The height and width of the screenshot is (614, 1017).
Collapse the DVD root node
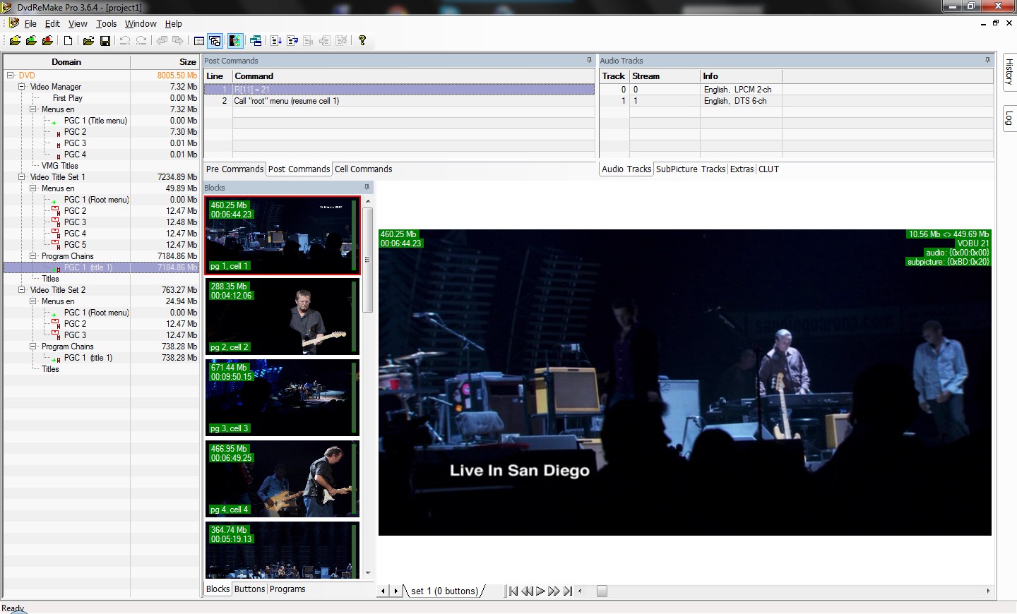[x=10, y=76]
